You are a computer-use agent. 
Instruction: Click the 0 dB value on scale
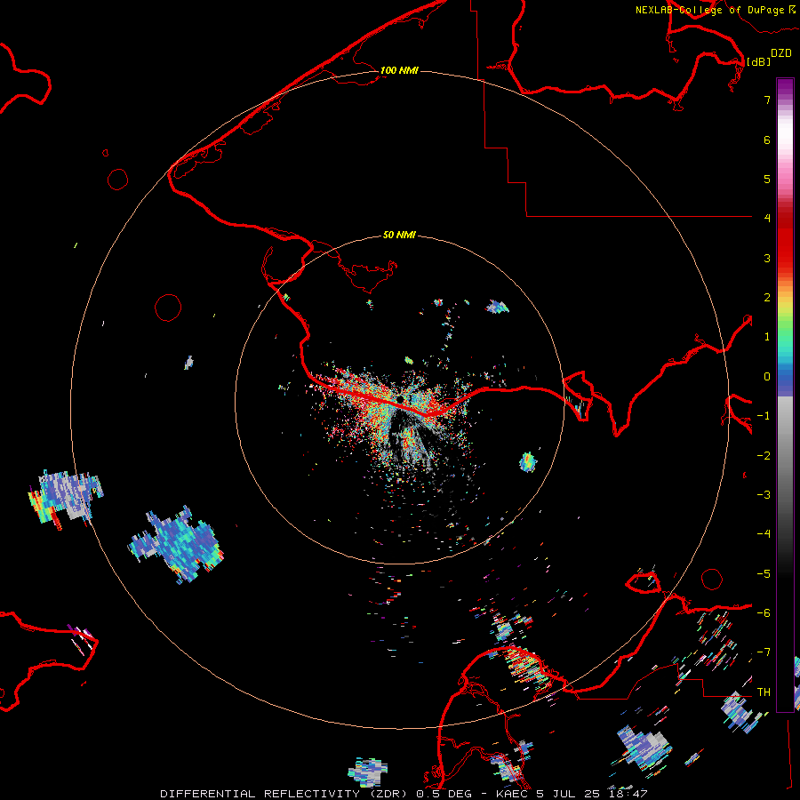point(767,377)
